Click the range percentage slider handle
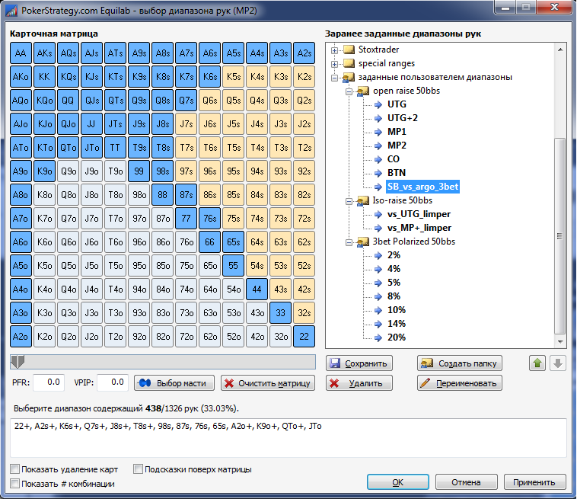The image size is (577, 499). pos(18,361)
